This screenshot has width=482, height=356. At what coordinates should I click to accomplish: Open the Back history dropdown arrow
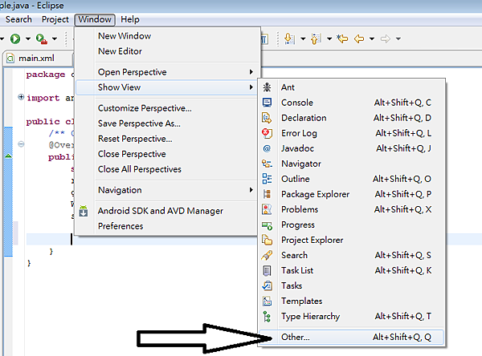(x=372, y=38)
